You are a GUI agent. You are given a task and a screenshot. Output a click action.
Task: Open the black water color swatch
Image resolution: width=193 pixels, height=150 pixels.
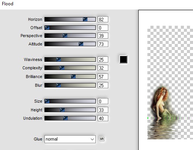click(123, 59)
